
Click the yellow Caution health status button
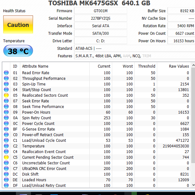(18, 24)
